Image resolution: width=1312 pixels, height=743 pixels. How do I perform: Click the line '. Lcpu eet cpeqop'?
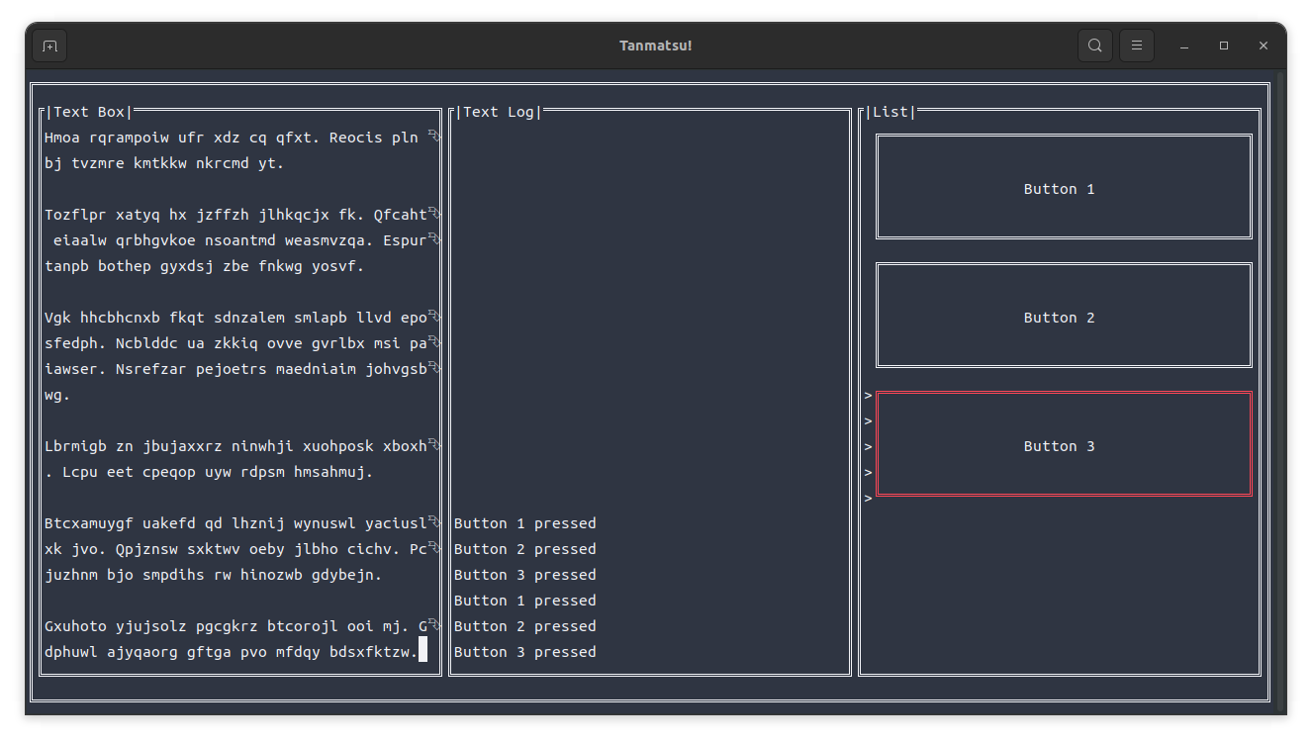tap(209, 472)
